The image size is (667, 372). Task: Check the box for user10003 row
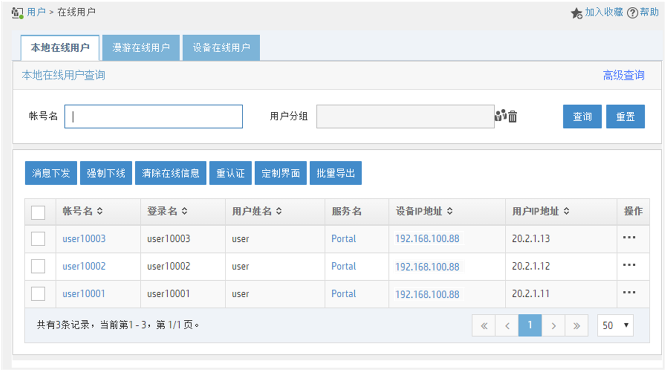point(38,239)
